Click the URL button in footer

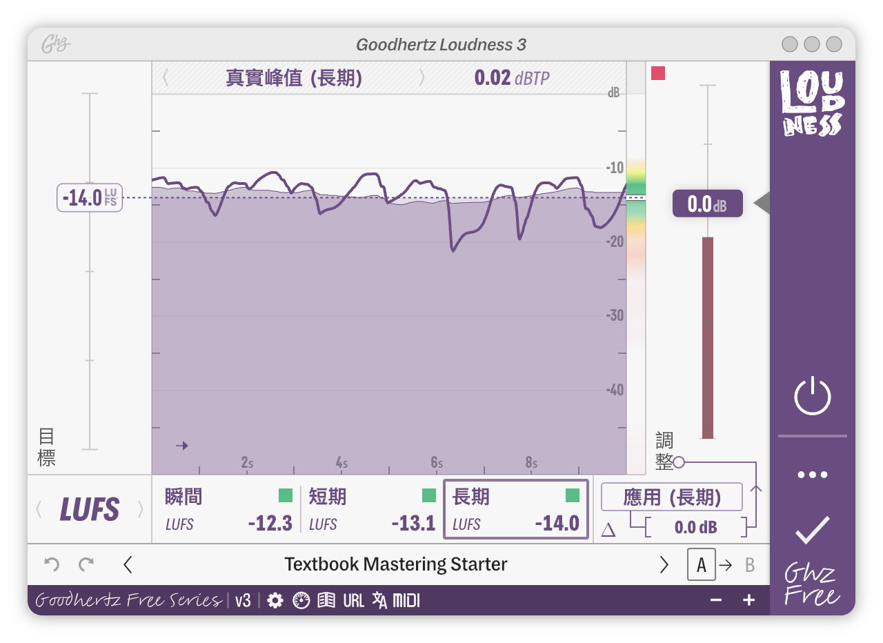pos(353,601)
